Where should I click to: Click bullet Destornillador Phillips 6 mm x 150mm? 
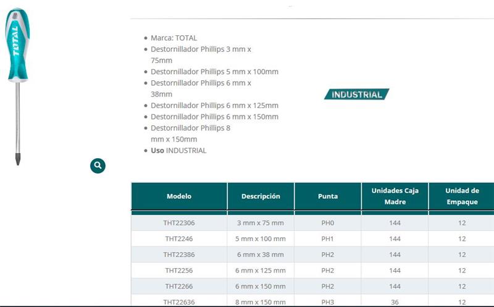pyautogui.click(x=214, y=117)
